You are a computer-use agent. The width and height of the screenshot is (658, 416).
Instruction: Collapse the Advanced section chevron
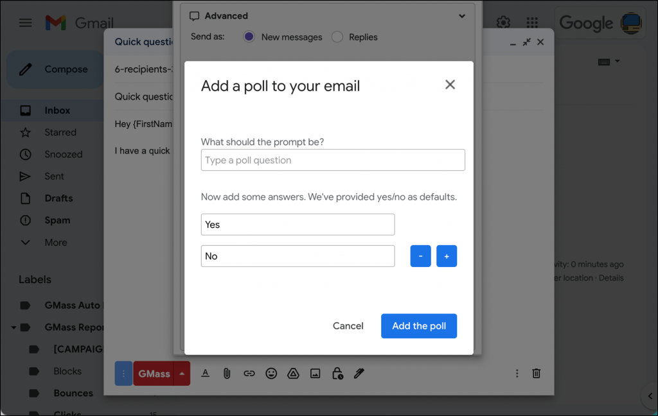point(462,15)
